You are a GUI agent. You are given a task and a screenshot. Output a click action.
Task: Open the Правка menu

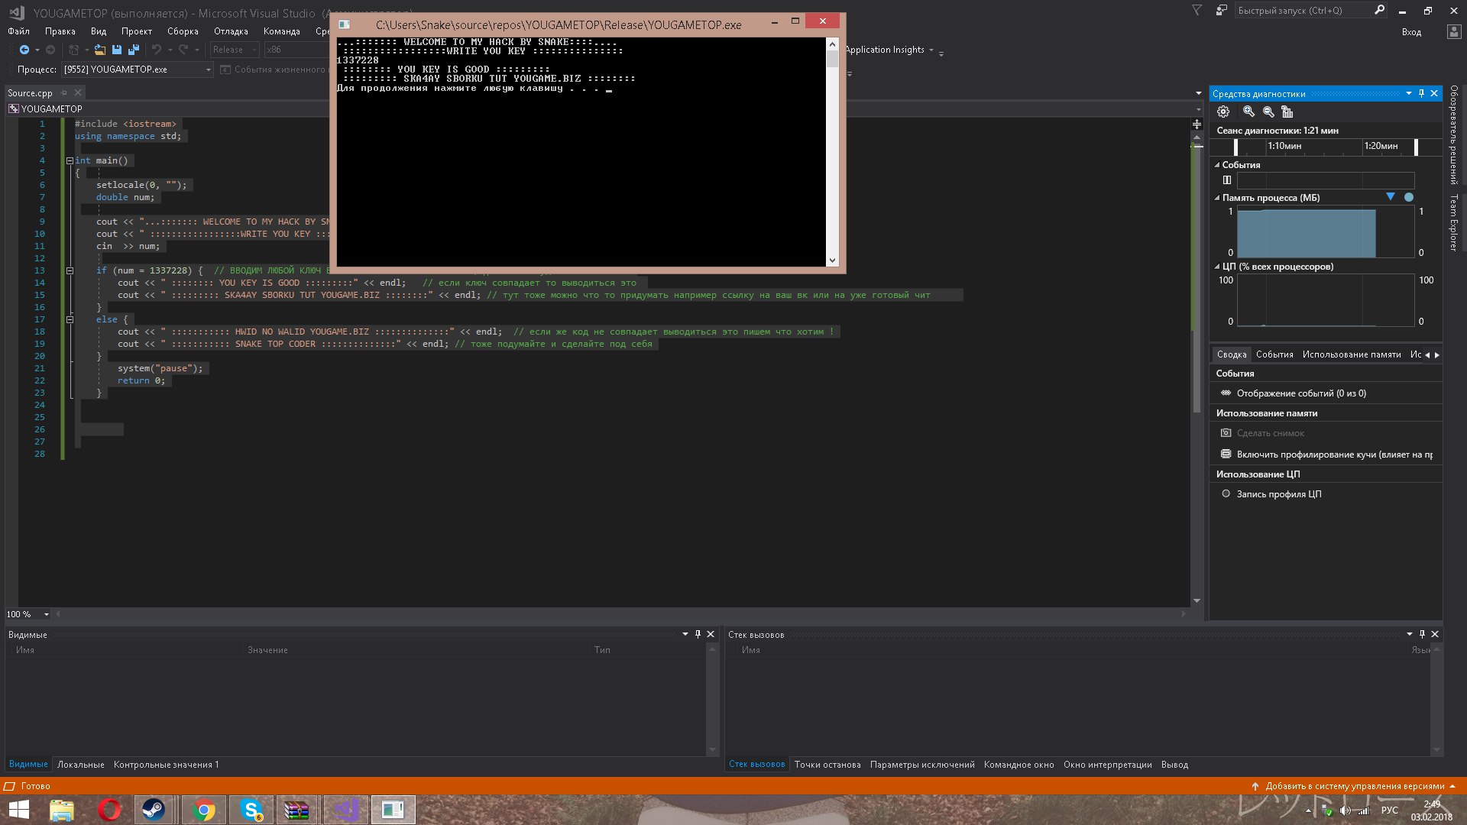(x=60, y=31)
